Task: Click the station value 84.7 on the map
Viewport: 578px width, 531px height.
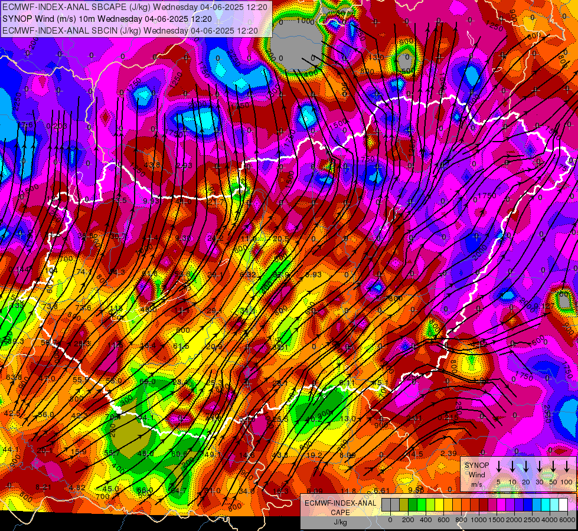Action: click(179, 490)
